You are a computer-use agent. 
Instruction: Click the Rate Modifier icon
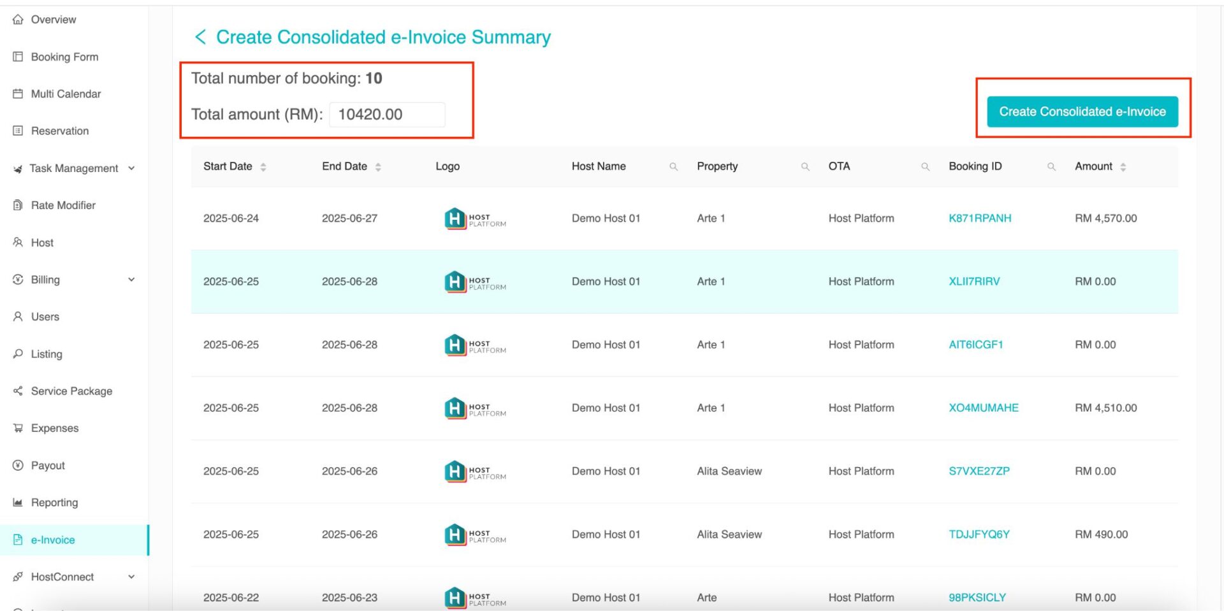pos(18,205)
